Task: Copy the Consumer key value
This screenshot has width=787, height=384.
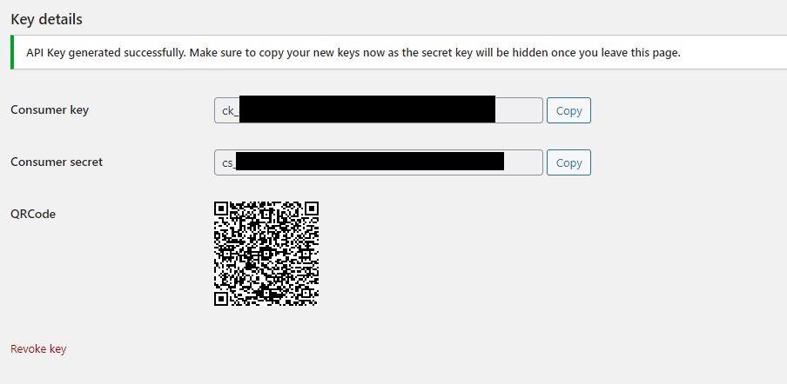Action: point(568,110)
